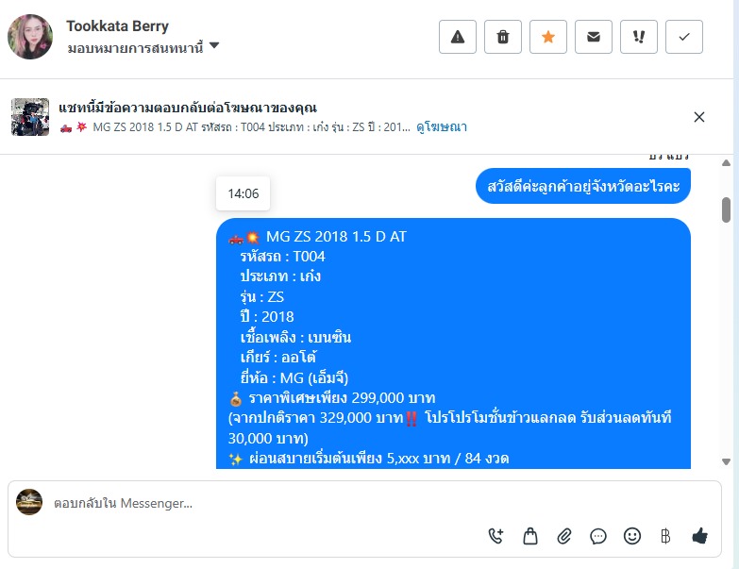This screenshot has height=569, width=739.
Task: Mark conversation as spam with warning icon
Action: click(x=457, y=37)
